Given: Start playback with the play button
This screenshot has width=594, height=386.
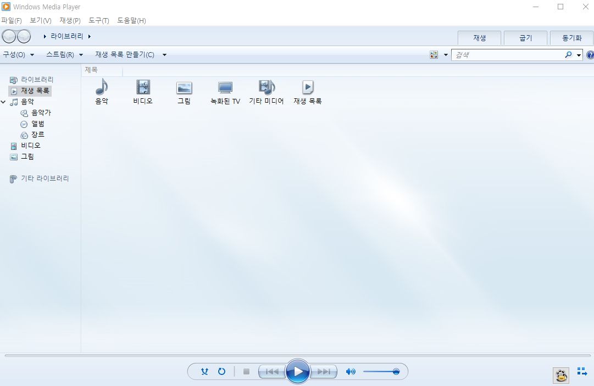Looking at the screenshot, I should pos(298,371).
